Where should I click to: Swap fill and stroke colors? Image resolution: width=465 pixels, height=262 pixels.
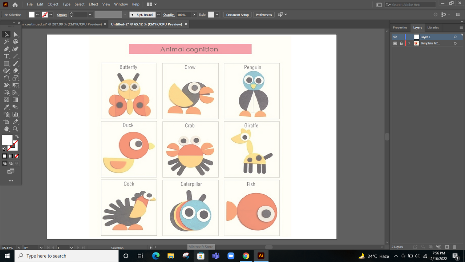pyautogui.click(x=17, y=137)
